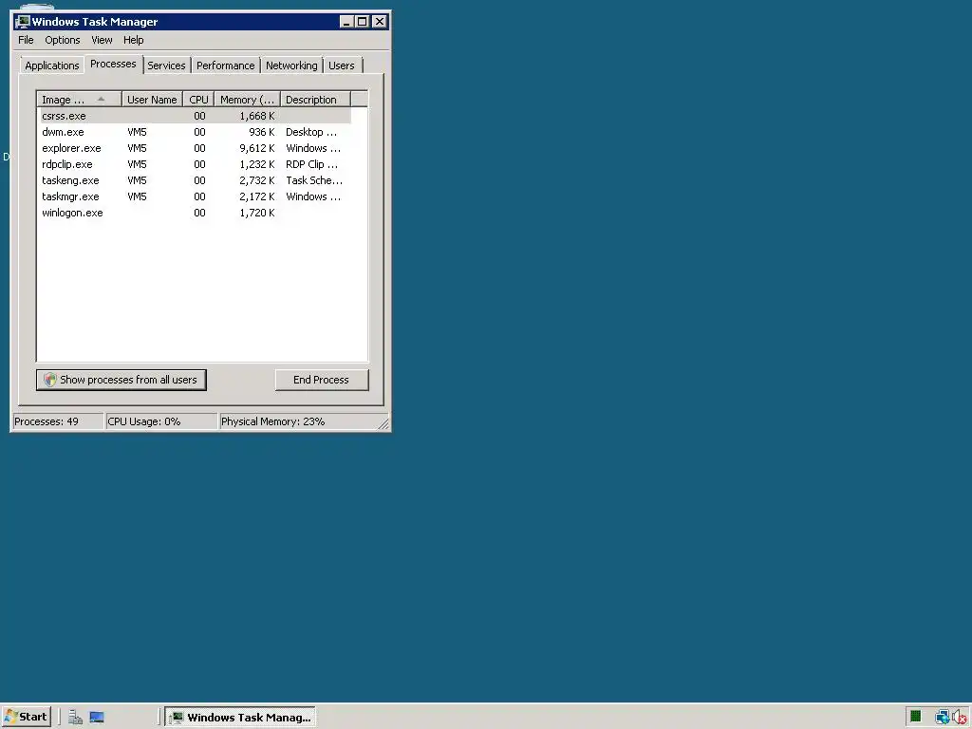Image resolution: width=972 pixels, height=729 pixels.
Task: Select the taskeng.exe process
Action: point(196,180)
